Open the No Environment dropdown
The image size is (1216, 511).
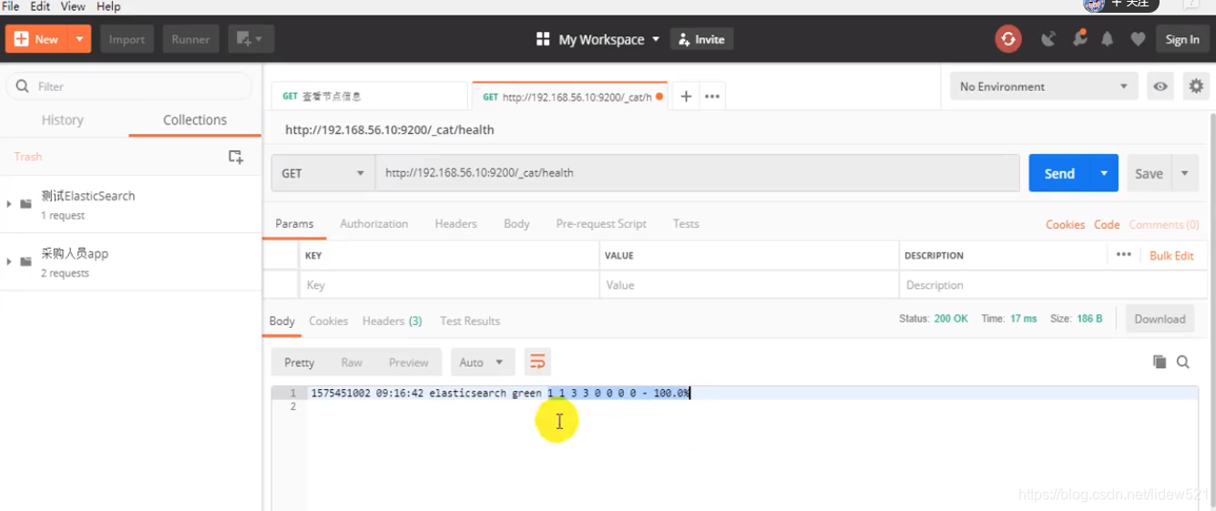click(x=1043, y=87)
